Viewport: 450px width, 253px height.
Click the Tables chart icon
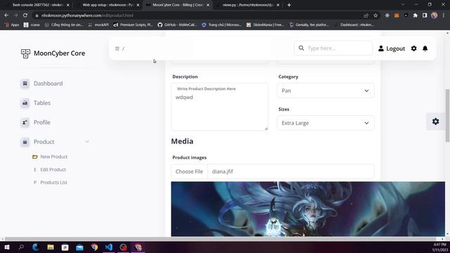click(x=25, y=103)
